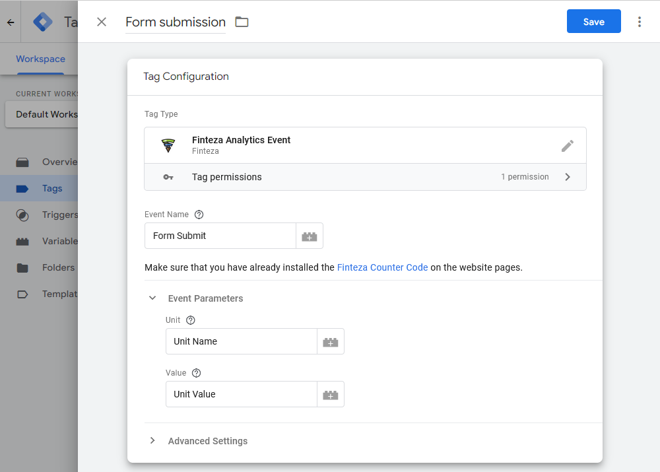
Task: Show help for Event Name
Action: coord(199,215)
